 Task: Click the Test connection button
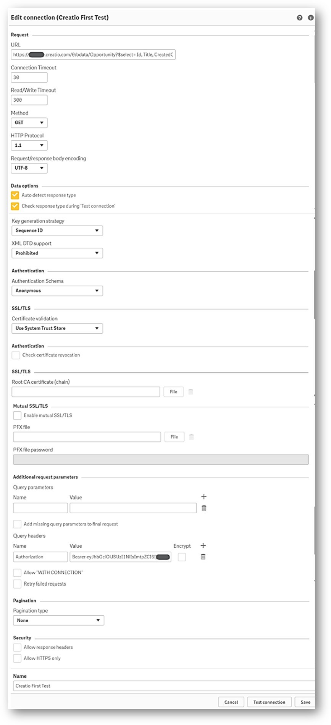point(269,702)
